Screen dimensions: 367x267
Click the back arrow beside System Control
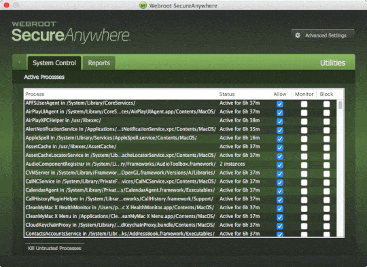pos(20,63)
